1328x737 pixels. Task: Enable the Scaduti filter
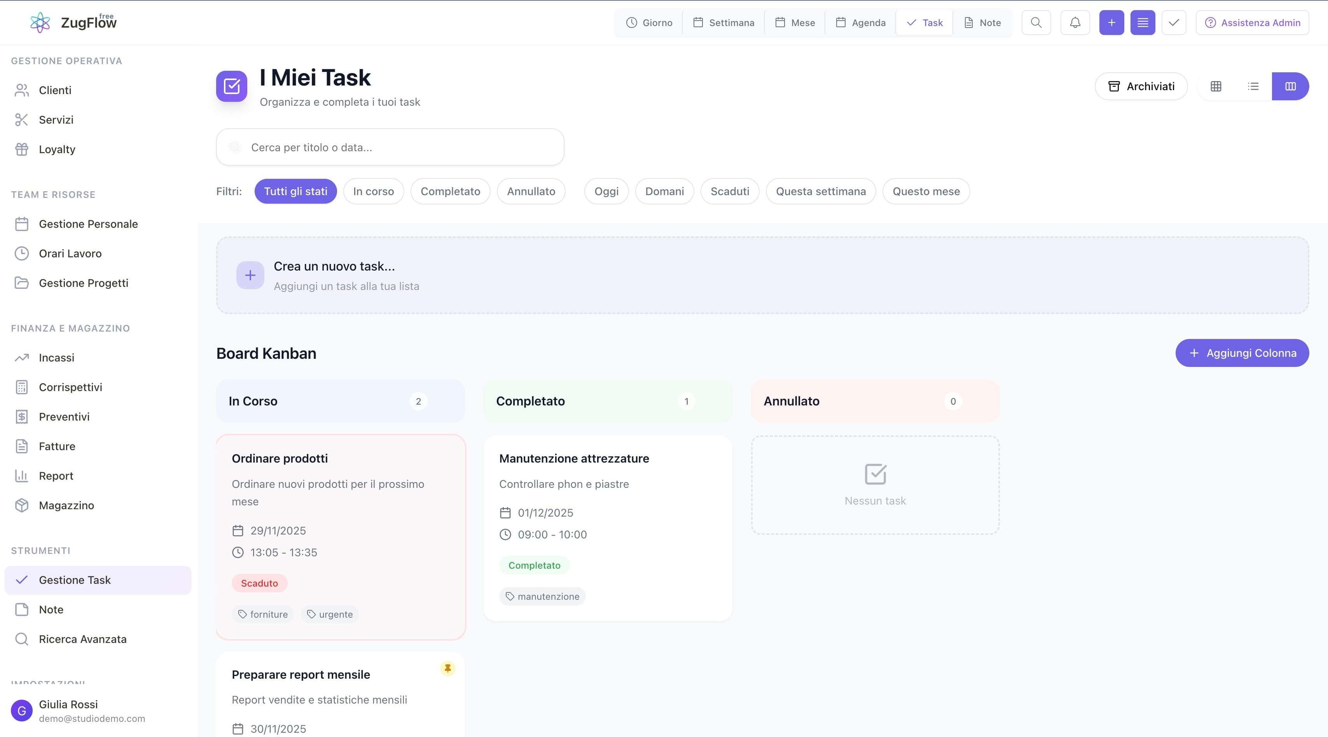pos(729,191)
